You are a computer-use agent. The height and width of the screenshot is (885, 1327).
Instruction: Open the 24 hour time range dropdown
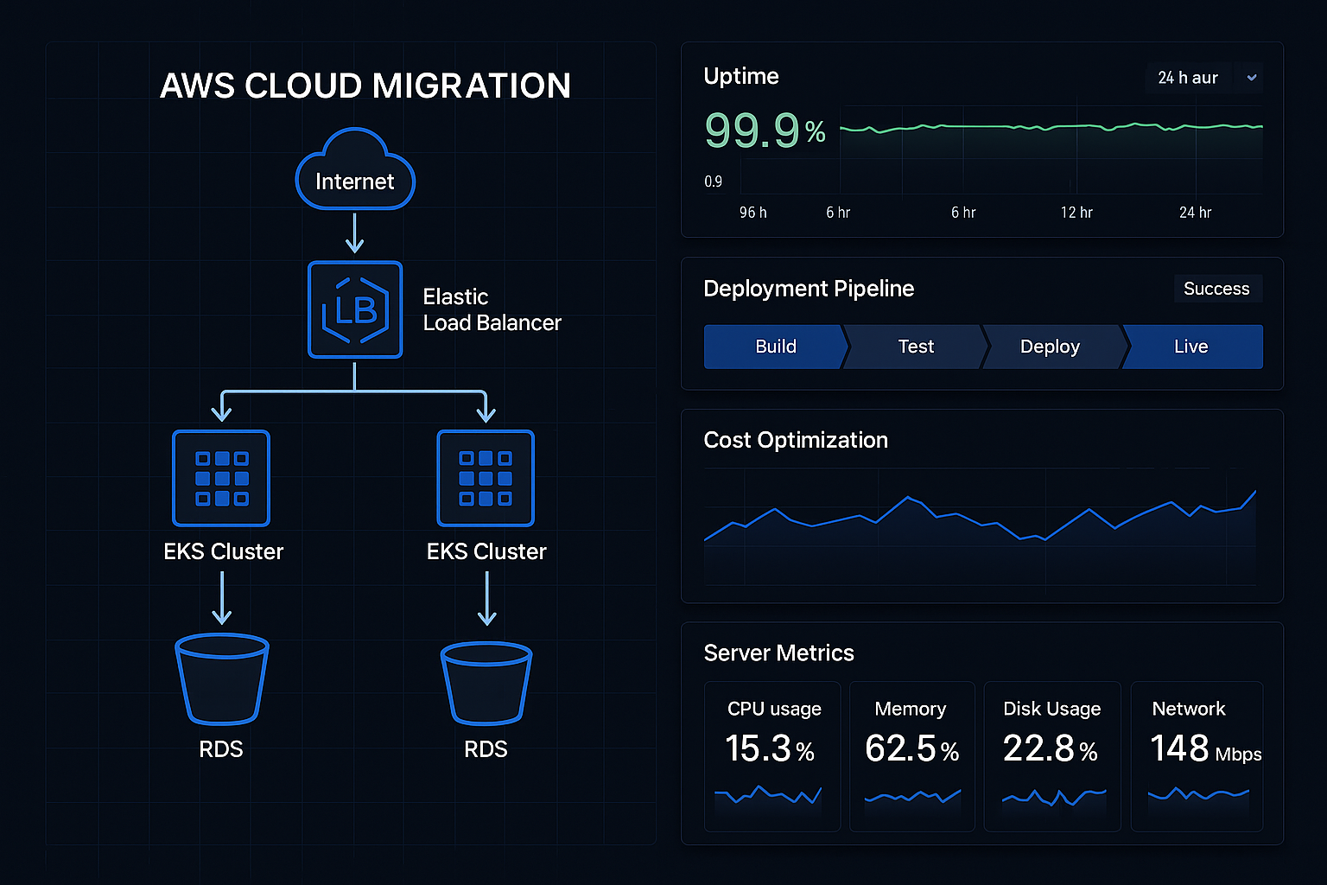click(1188, 78)
